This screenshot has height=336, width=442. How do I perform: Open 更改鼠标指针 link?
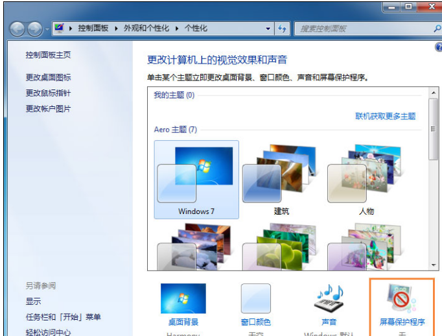coord(48,93)
